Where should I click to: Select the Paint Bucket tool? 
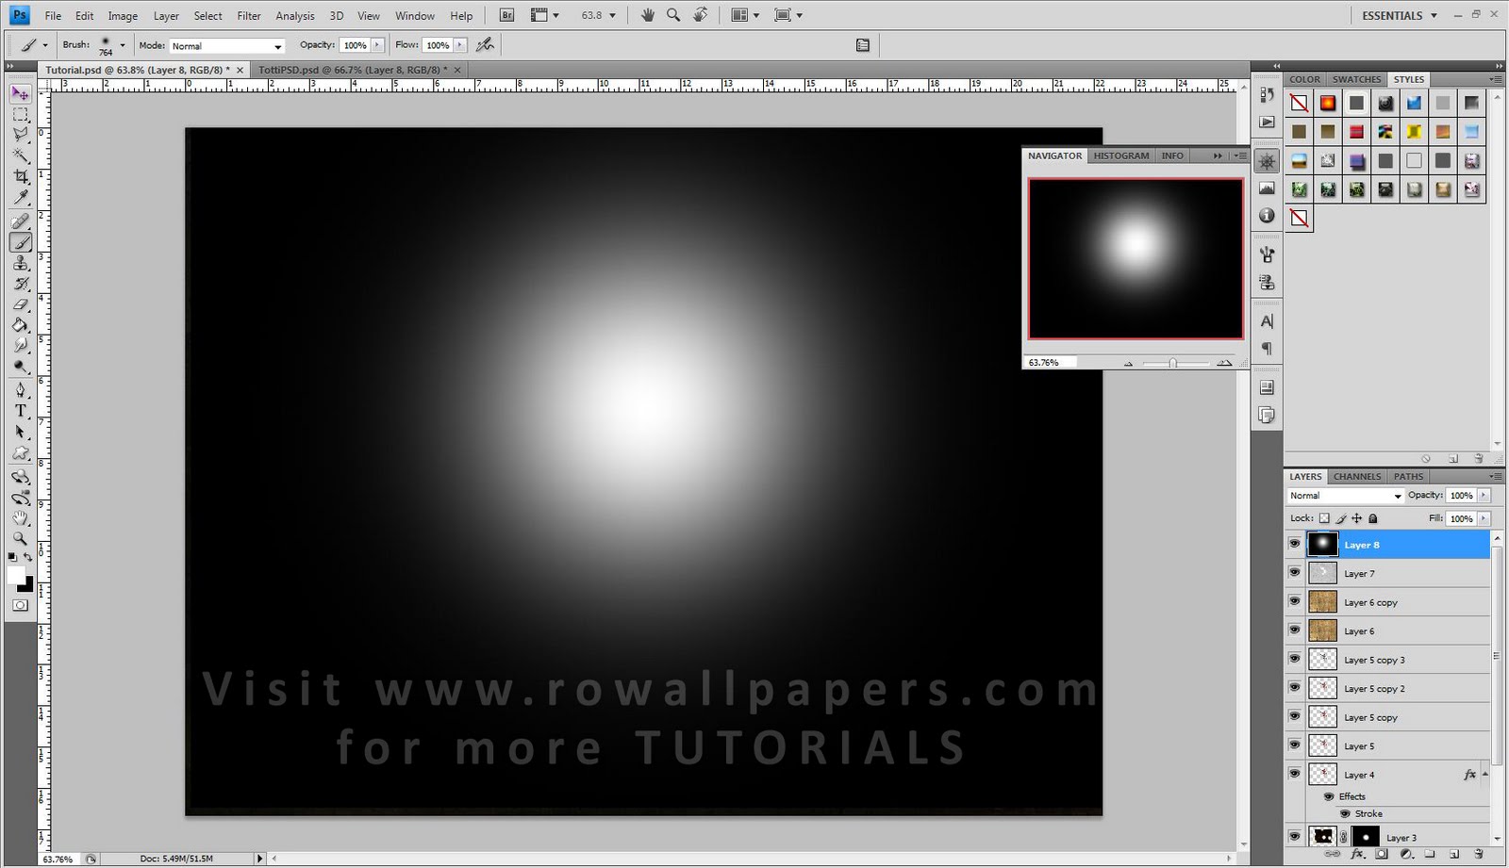coord(20,325)
